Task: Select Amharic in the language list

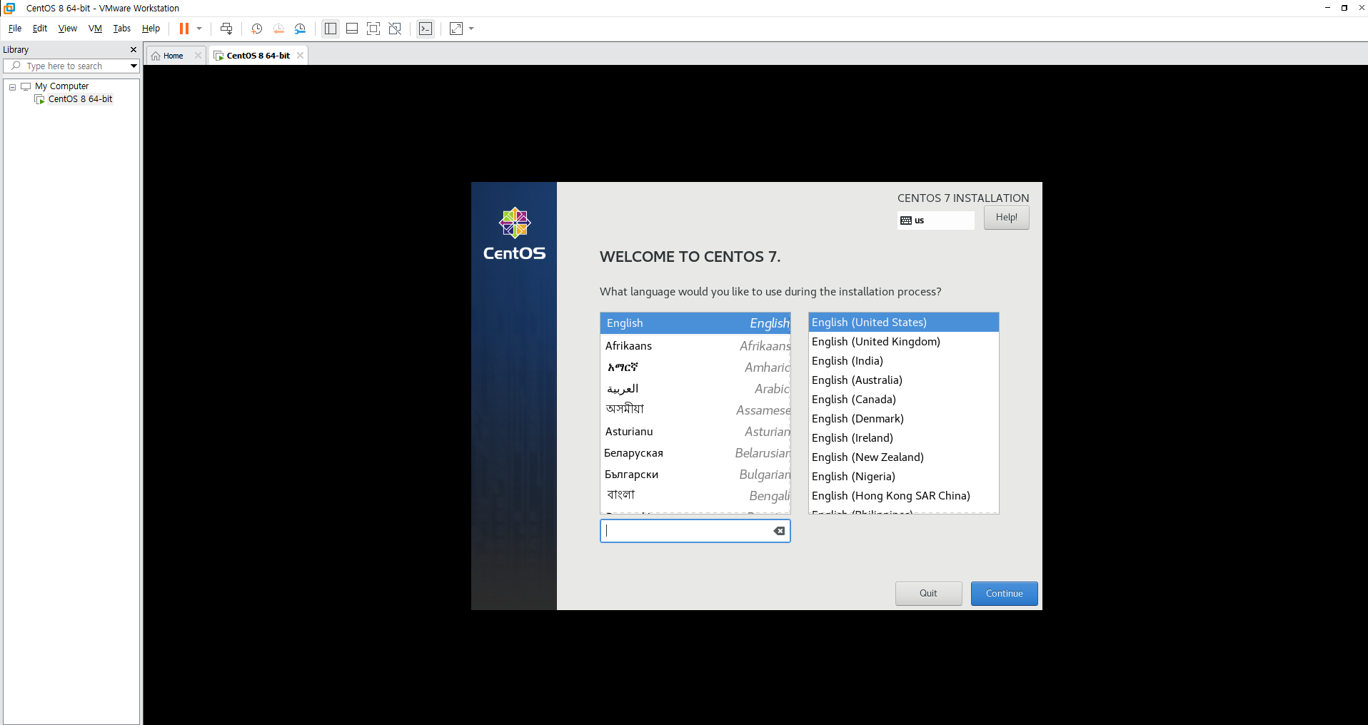Action: [x=695, y=367]
